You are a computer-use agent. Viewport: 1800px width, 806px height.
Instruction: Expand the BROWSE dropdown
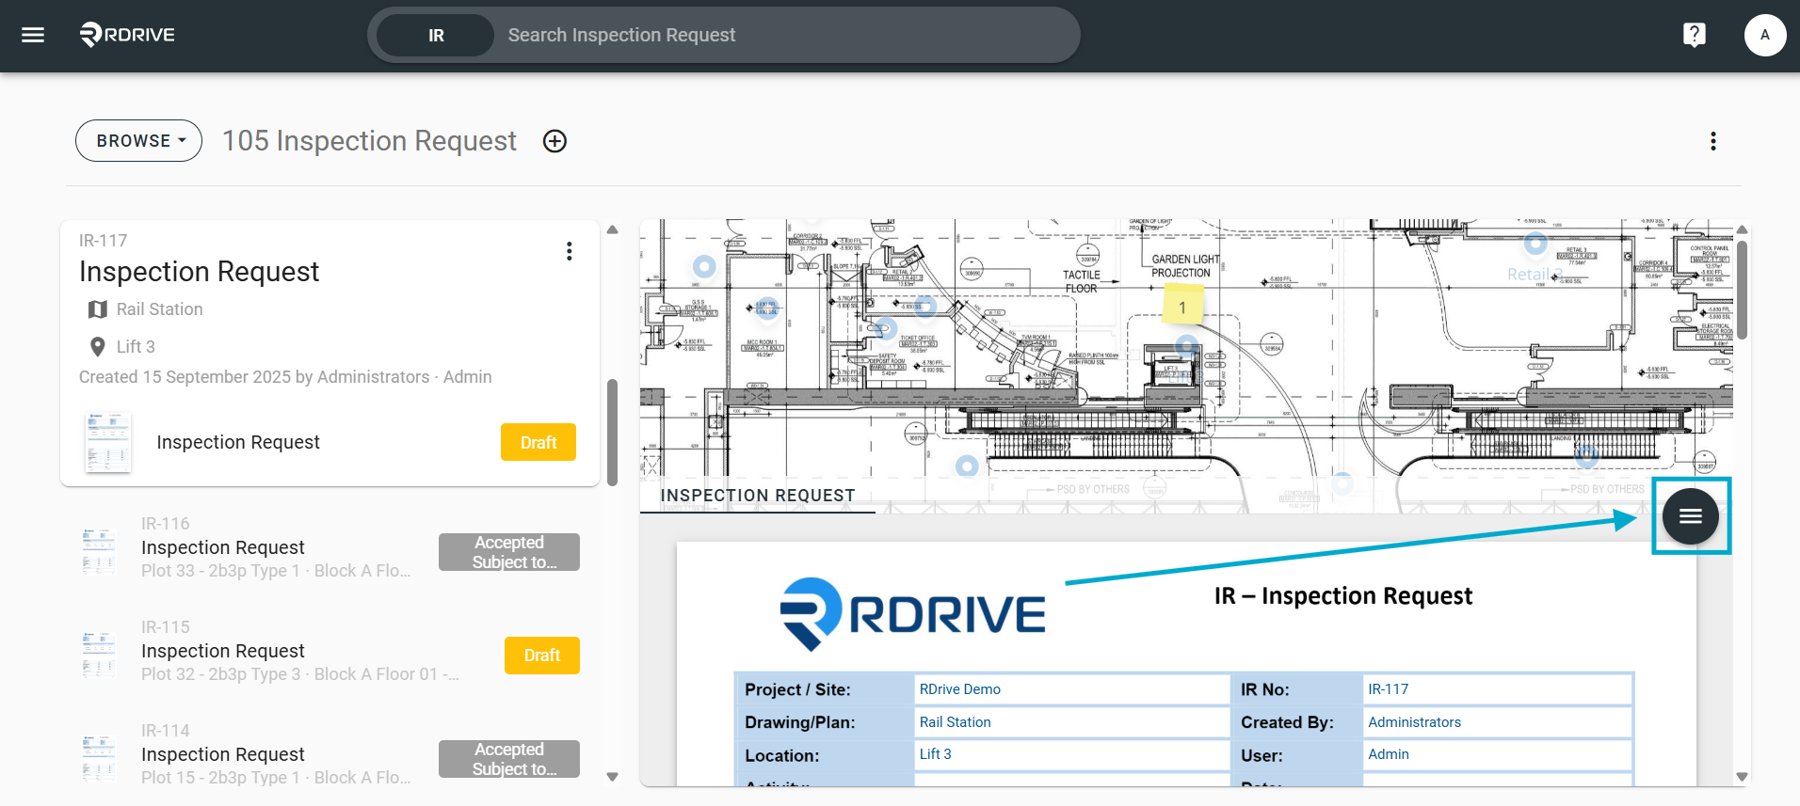coord(139,140)
